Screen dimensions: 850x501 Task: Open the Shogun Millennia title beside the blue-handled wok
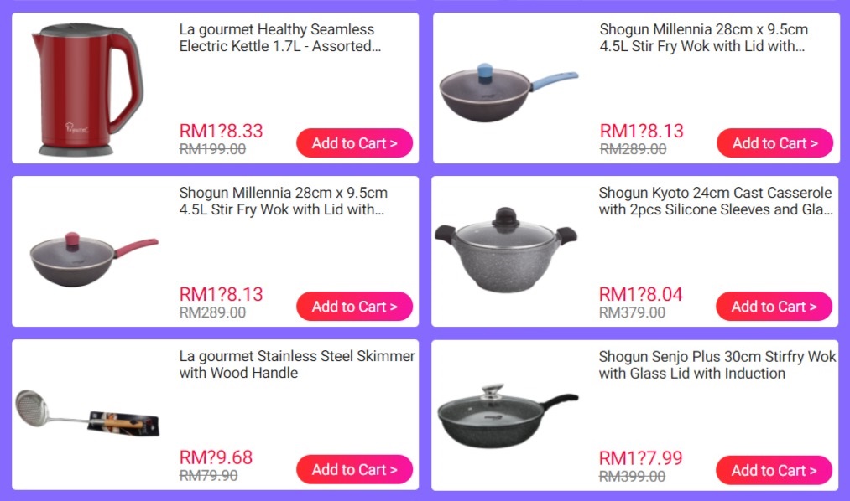tap(704, 38)
